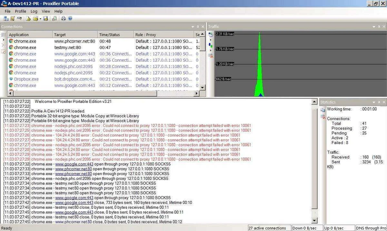Click the save profile disk icon
The image size is (387, 231).
coord(45,19)
